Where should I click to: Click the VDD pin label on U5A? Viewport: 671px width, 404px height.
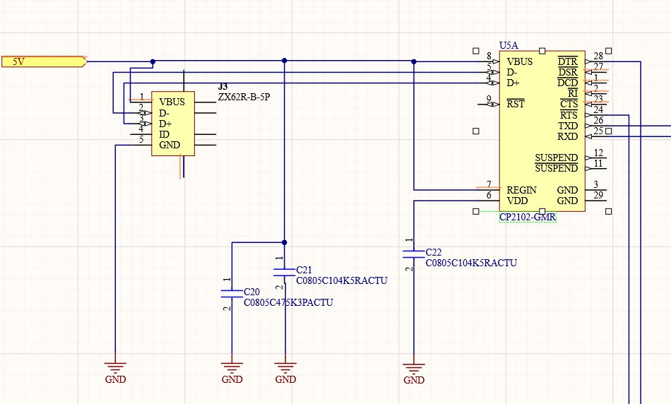click(517, 201)
